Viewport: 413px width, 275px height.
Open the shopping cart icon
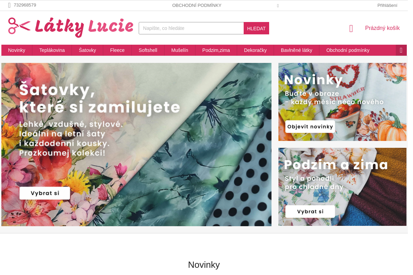click(x=351, y=29)
